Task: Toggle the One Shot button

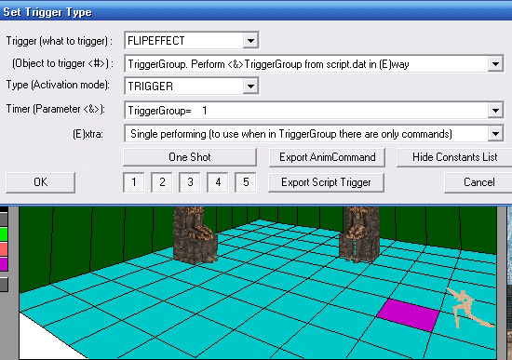Action: pos(190,157)
